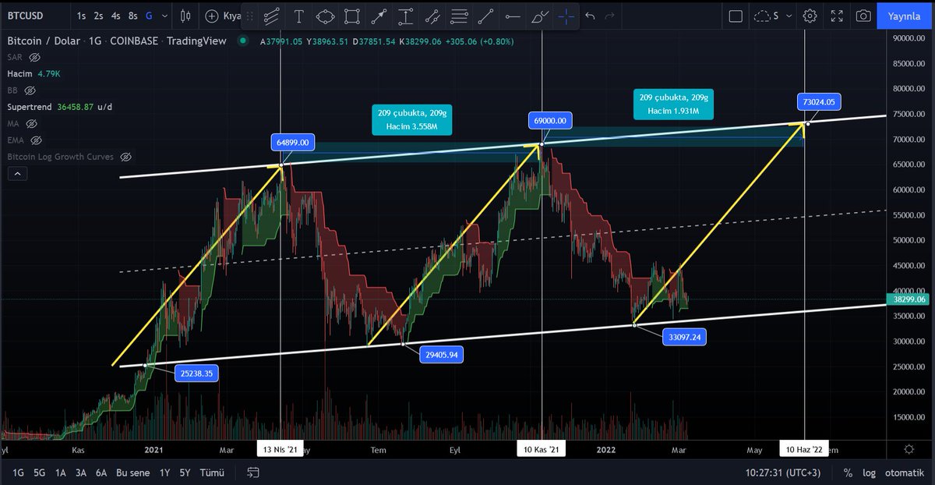Click the redo arrow

[610, 16]
